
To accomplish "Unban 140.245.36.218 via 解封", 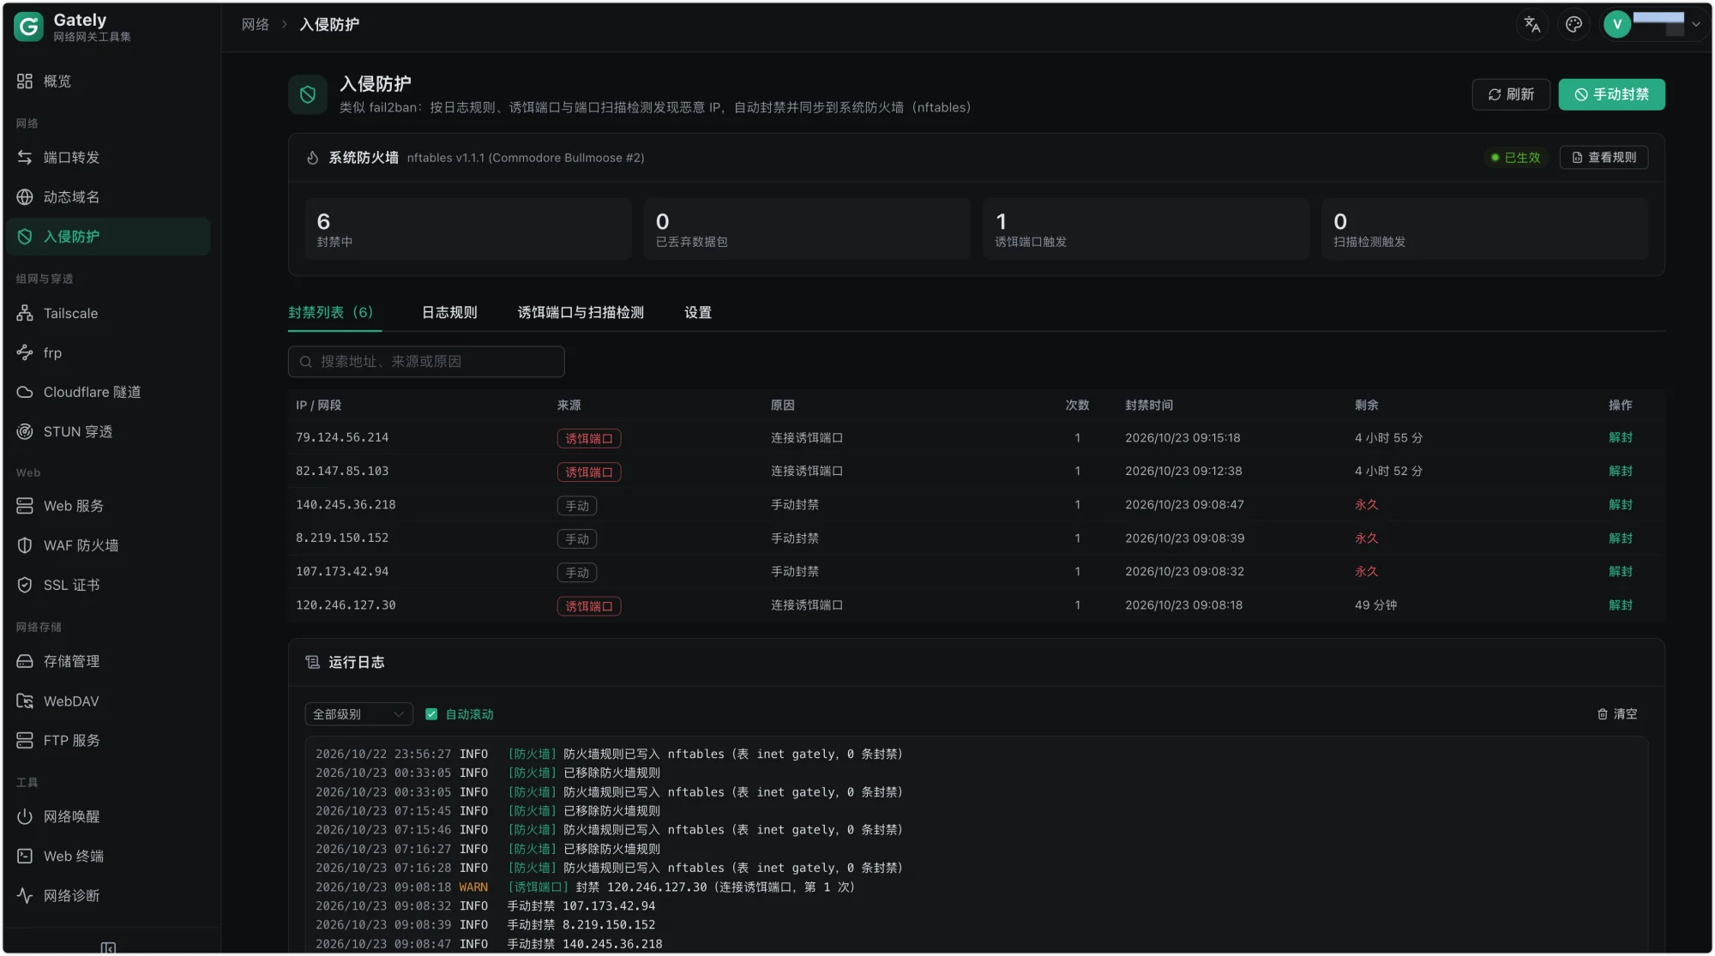I will (1621, 505).
